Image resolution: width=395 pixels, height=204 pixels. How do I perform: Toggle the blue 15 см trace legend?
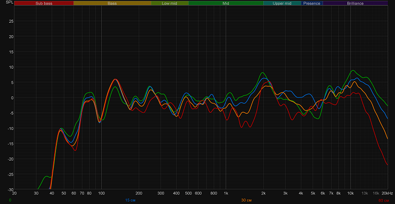(x=131, y=200)
